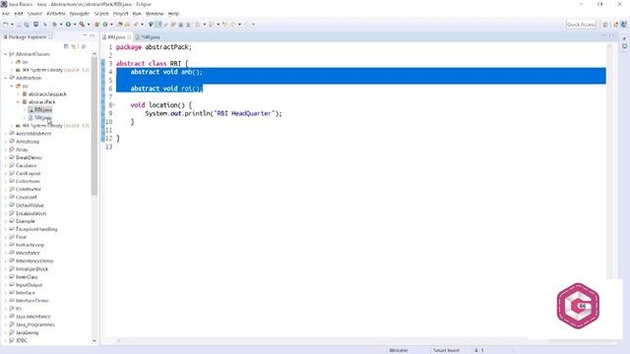This screenshot has width=630, height=354.
Task: Select the Inheritance project
Action: pyautogui.click(x=28, y=253)
